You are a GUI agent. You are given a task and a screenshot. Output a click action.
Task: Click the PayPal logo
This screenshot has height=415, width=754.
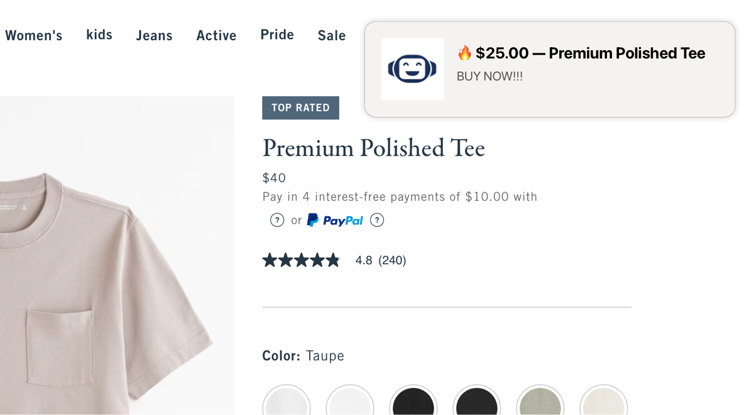[335, 220]
